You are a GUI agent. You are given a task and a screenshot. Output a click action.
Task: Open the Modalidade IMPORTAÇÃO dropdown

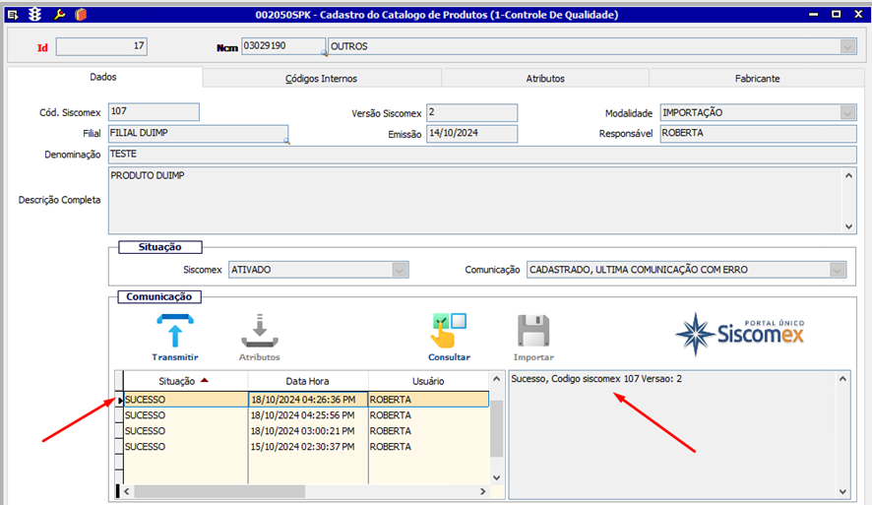tap(847, 113)
